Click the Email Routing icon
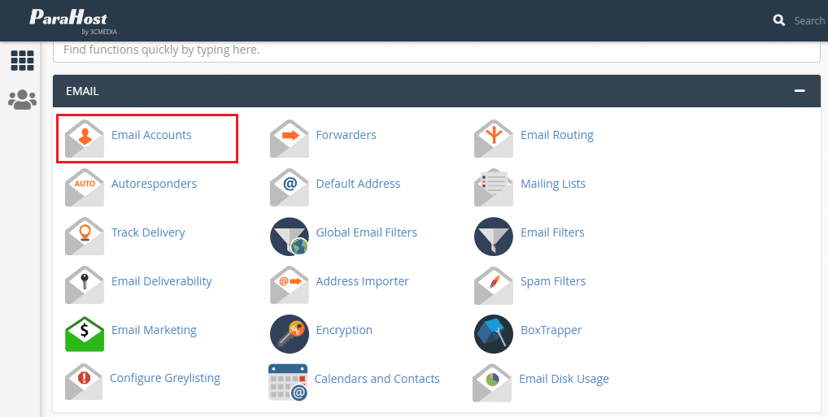This screenshot has width=828, height=417. [x=493, y=138]
